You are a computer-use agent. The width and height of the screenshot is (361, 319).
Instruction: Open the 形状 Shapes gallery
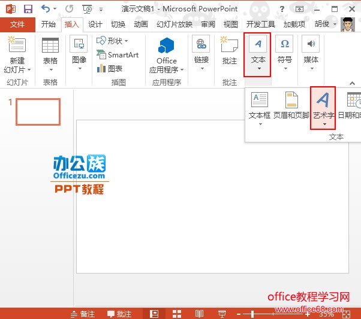[x=112, y=41]
